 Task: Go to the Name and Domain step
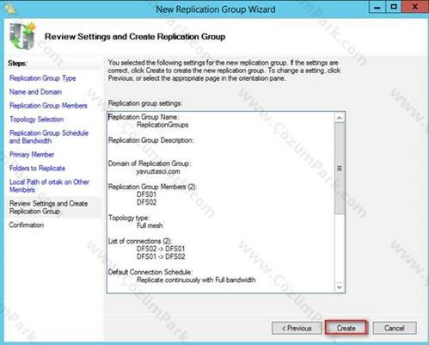(35, 92)
